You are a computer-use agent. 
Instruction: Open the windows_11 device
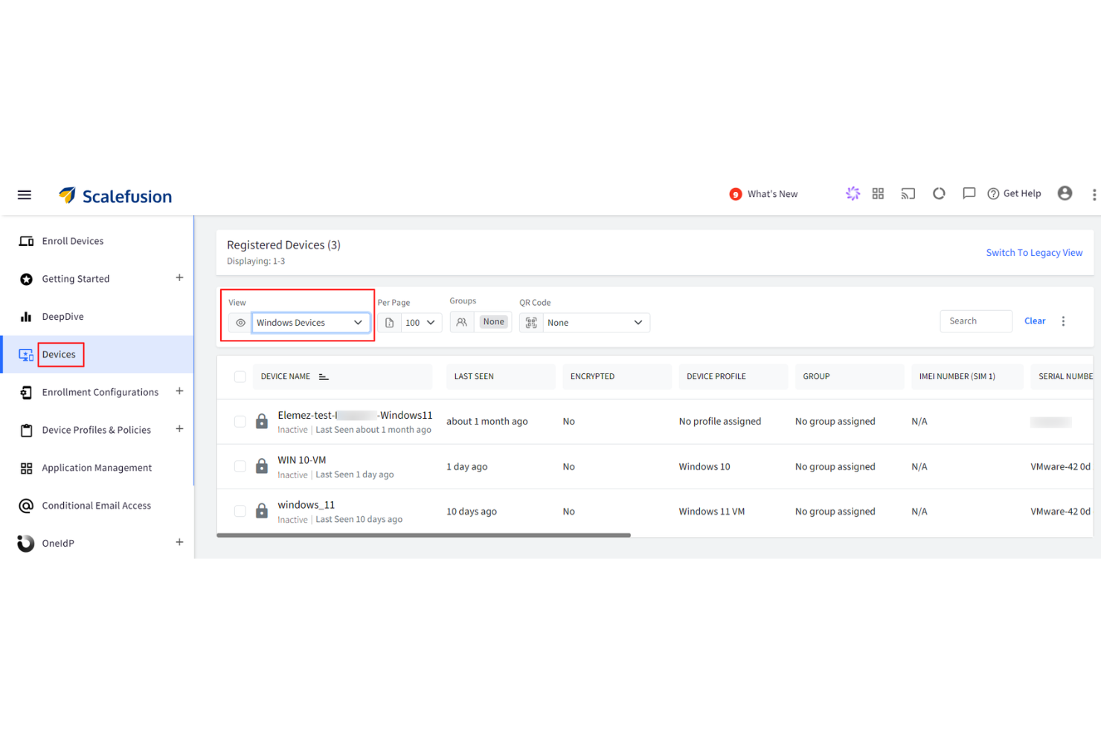[x=306, y=505]
